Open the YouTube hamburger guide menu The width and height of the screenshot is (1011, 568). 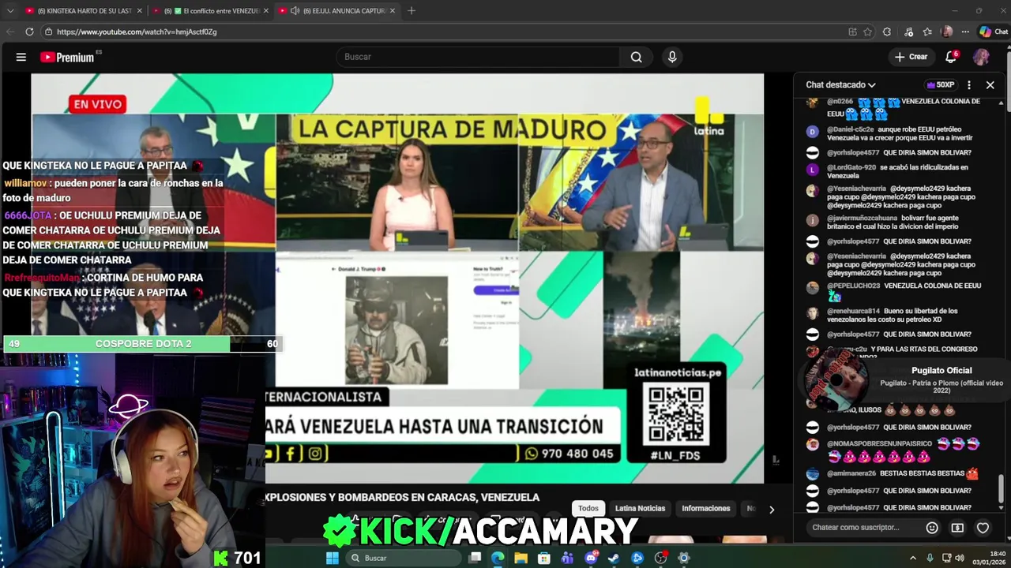tap(21, 57)
